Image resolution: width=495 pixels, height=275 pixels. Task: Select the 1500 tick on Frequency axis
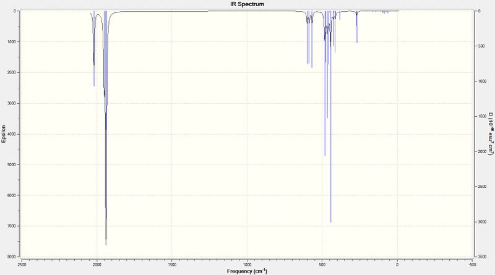coord(172,265)
